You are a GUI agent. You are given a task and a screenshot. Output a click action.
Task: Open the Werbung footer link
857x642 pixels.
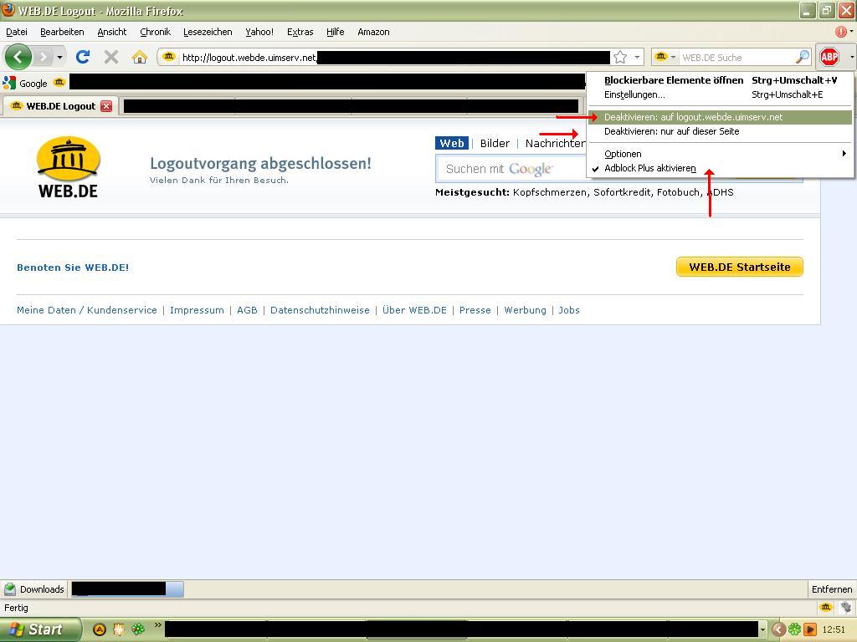click(525, 310)
